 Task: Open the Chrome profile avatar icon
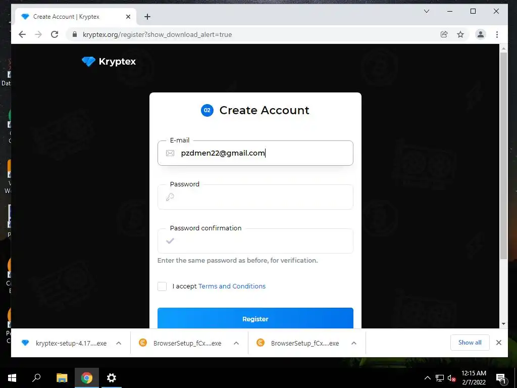pos(481,34)
